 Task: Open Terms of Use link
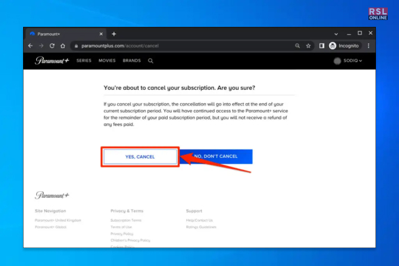click(121, 227)
